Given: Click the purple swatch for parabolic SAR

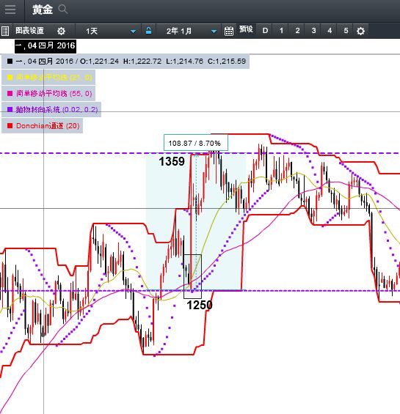Looking at the screenshot, I should pyautogui.click(x=10, y=109).
